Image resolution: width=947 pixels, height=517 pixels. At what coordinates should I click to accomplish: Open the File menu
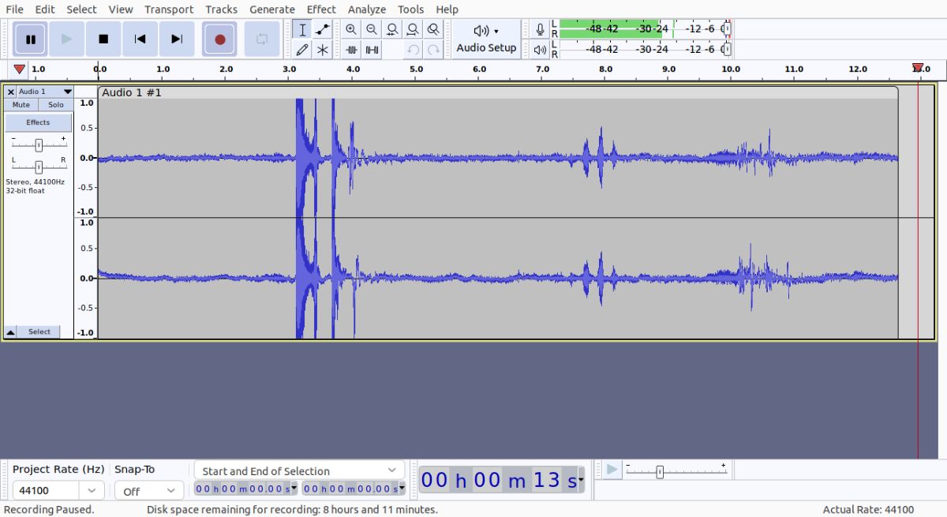(x=14, y=9)
